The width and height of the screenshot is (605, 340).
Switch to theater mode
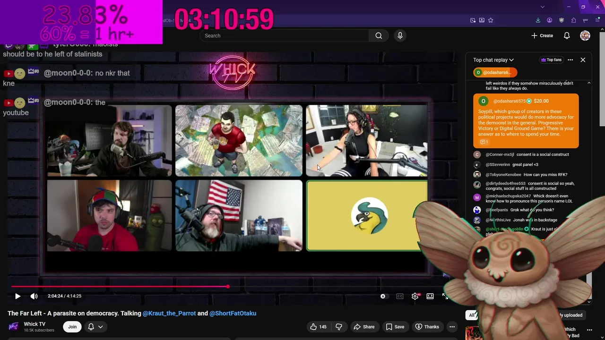pos(430,296)
